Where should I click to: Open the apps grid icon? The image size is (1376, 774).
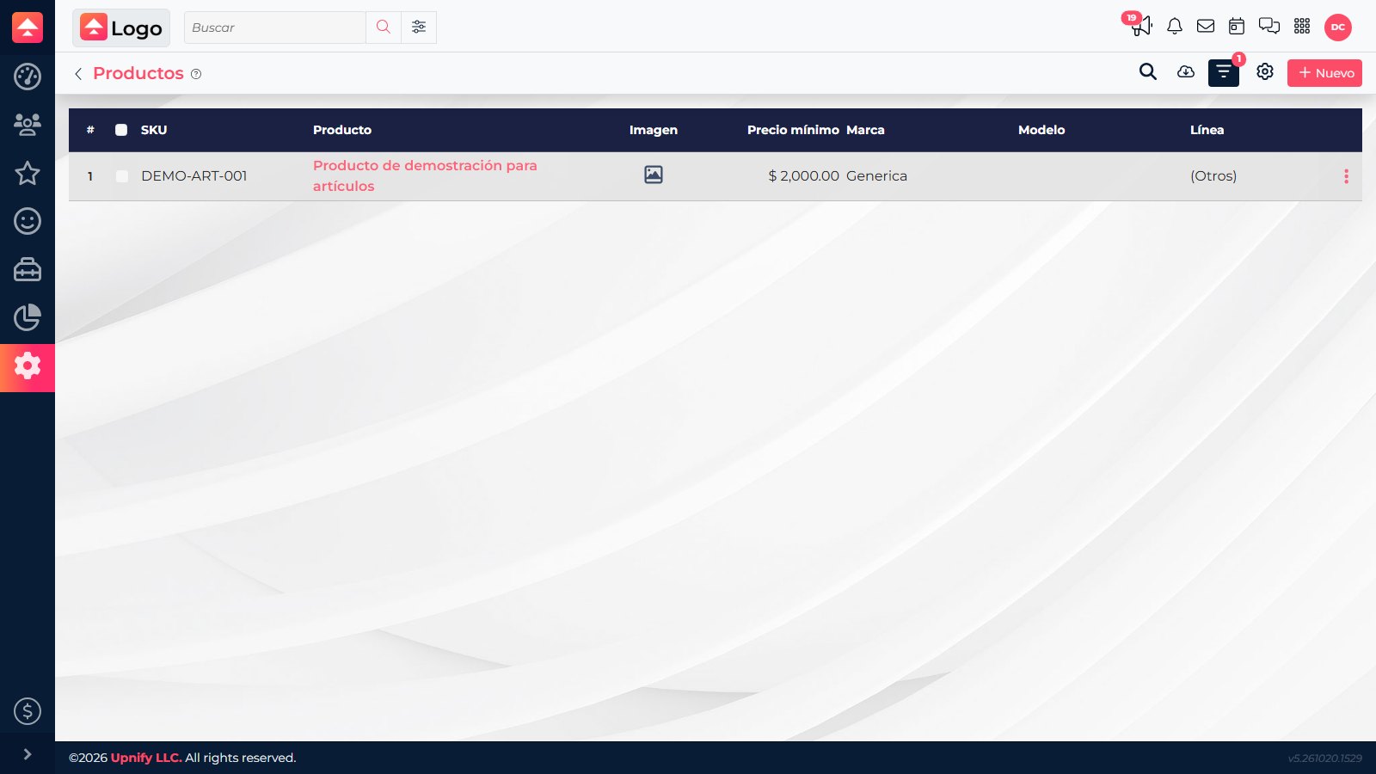(1302, 27)
